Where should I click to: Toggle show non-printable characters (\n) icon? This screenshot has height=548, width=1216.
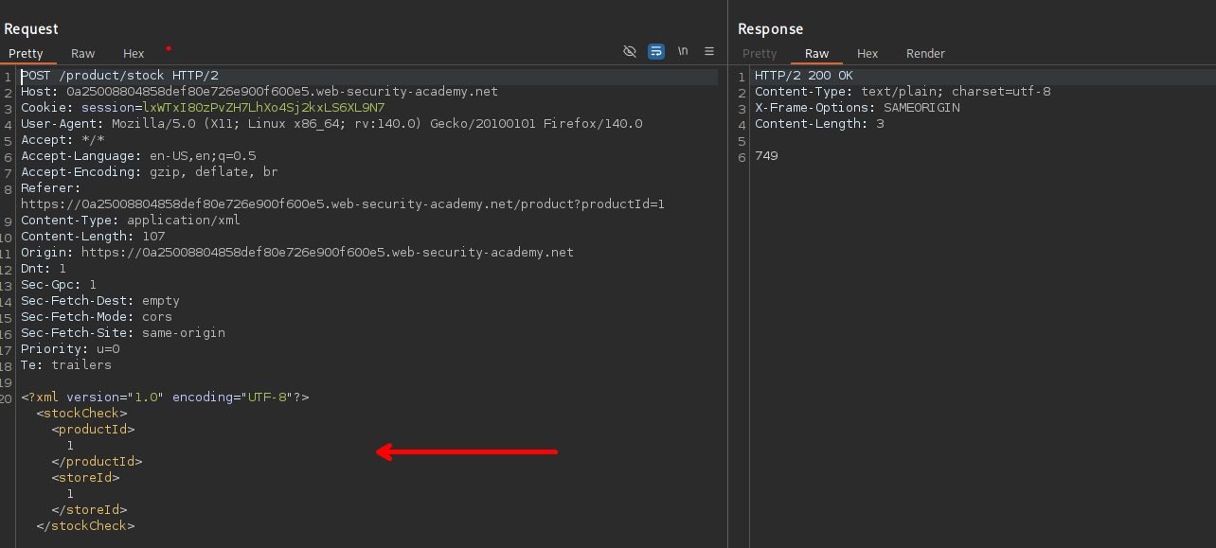coord(683,52)
